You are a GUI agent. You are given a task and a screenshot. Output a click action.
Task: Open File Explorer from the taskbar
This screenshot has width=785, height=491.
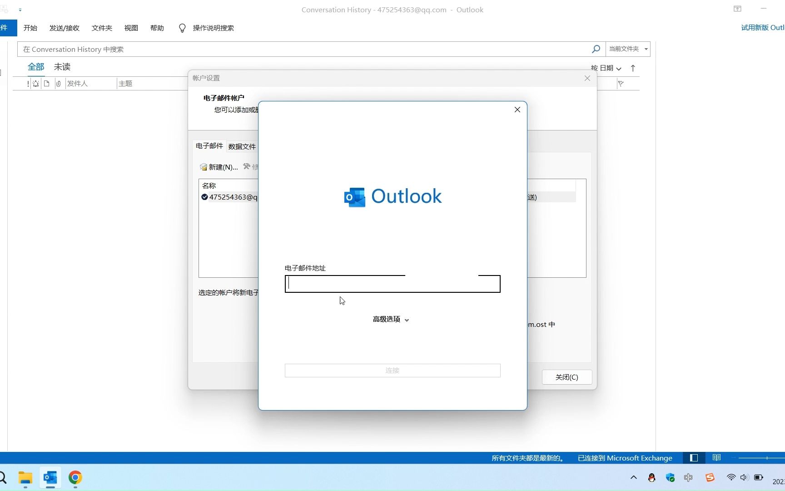(x=25, y=478)
